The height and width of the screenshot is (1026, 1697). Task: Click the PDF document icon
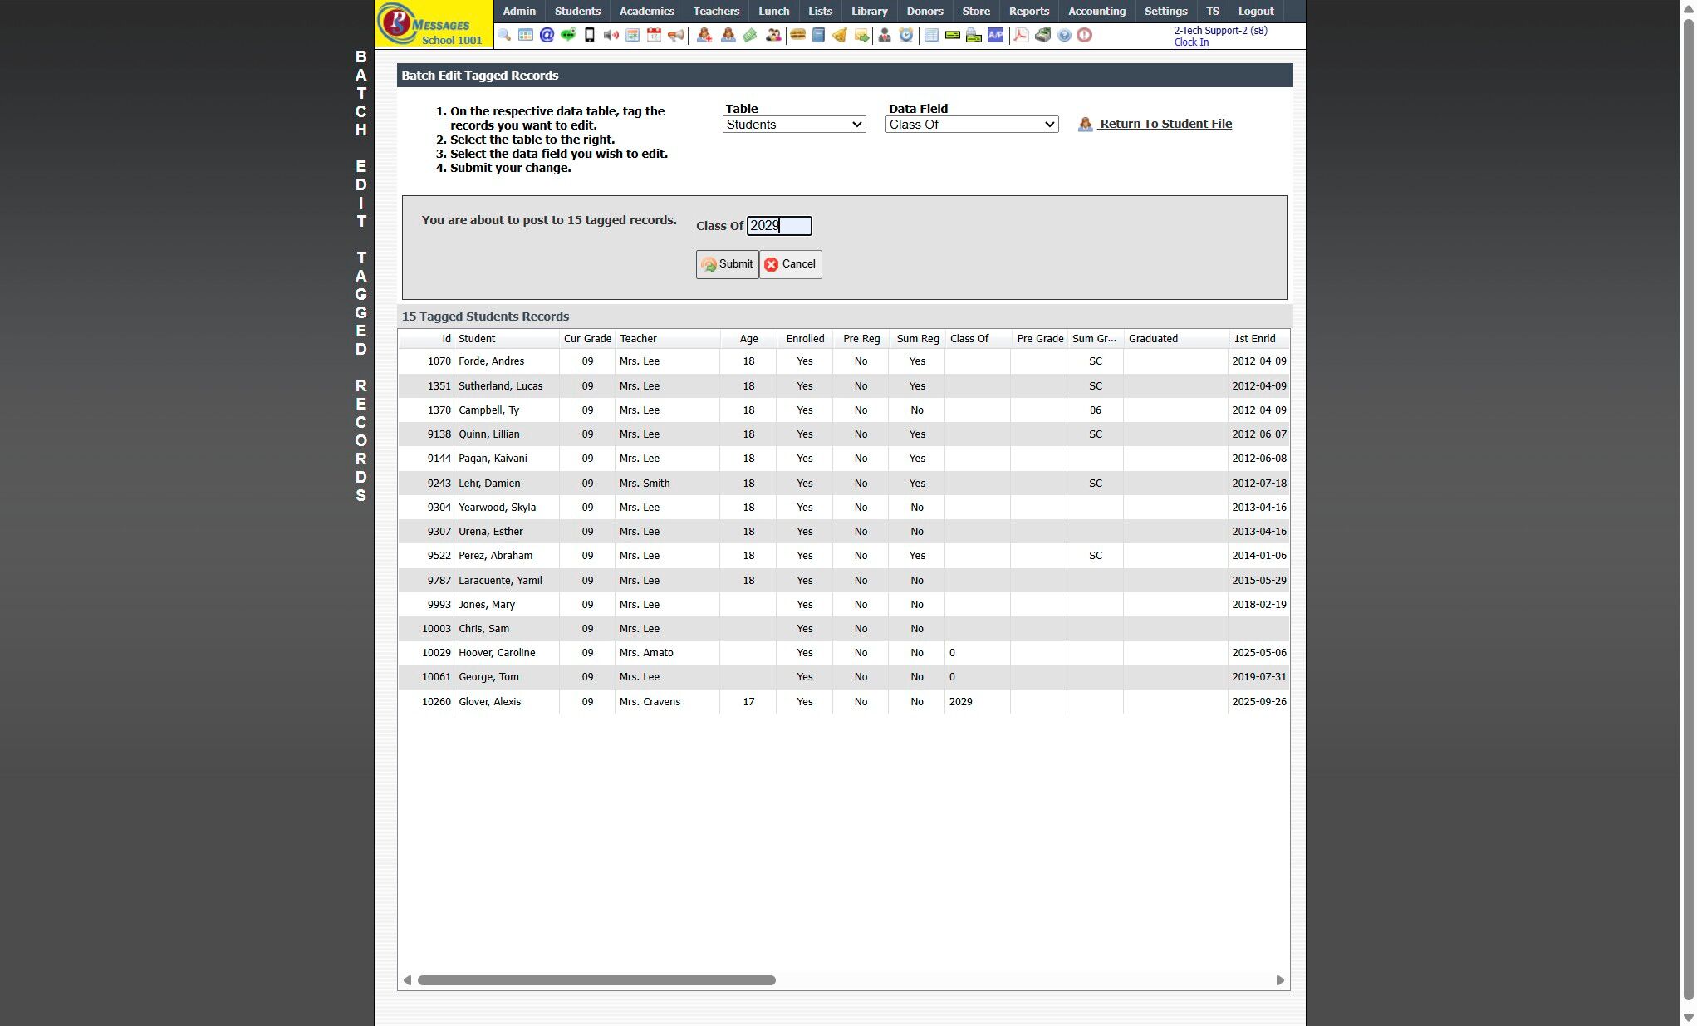click(x=1021, y=36)
